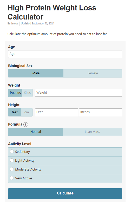Select the Very Active radio button
Viewport: 131px width, 202px height.
pyautogui.click(x=12, y=178)
